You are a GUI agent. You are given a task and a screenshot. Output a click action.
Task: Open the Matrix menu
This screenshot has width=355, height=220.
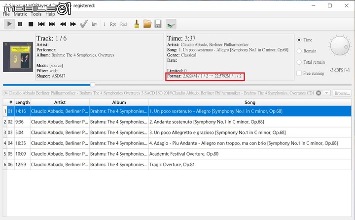coord(20,14)
